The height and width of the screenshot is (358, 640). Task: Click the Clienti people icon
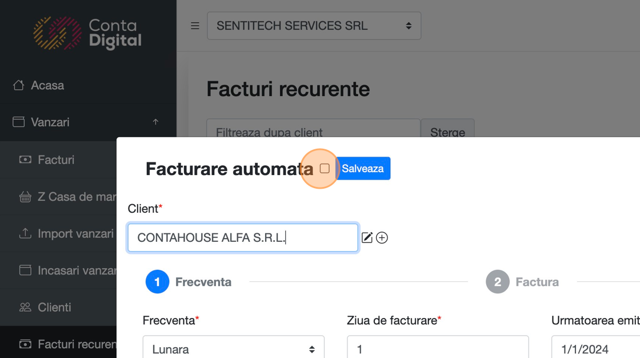(25, 307)
